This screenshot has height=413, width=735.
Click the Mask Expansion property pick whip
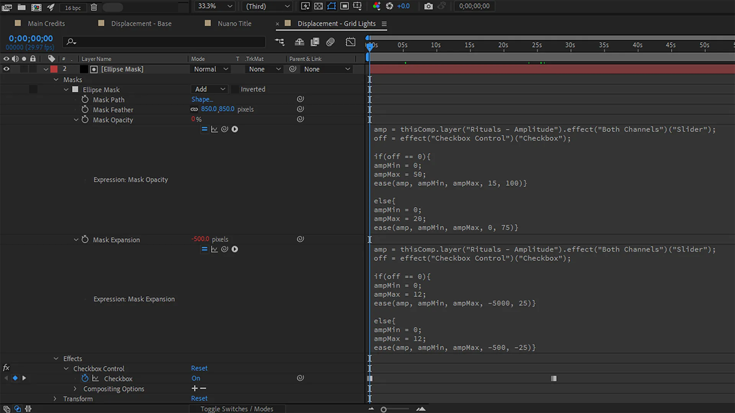[x=301, y=239]
